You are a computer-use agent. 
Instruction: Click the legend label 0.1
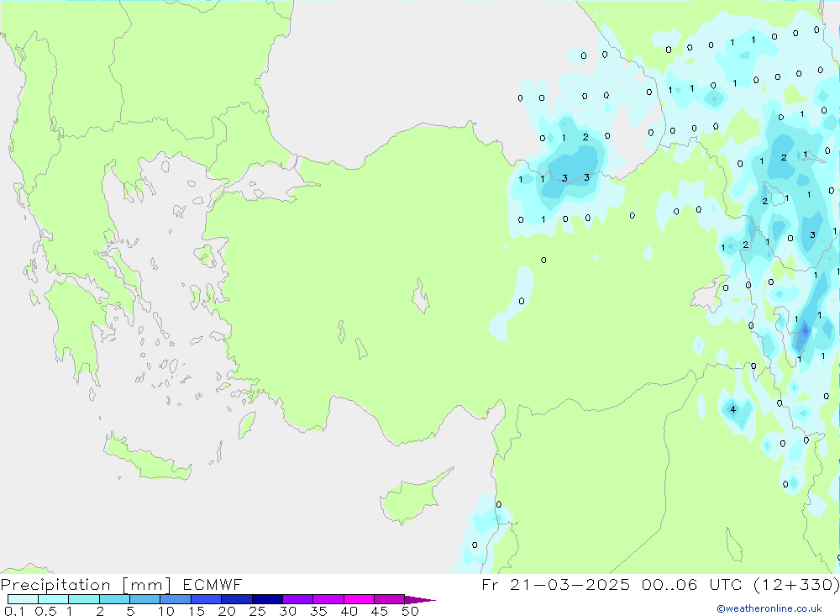[x=13, y=611]
